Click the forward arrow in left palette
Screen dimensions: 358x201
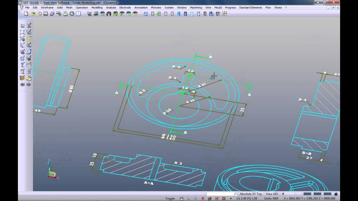(29, 85)
